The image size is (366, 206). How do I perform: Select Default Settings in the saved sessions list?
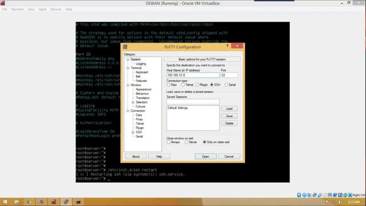point(178,108)
